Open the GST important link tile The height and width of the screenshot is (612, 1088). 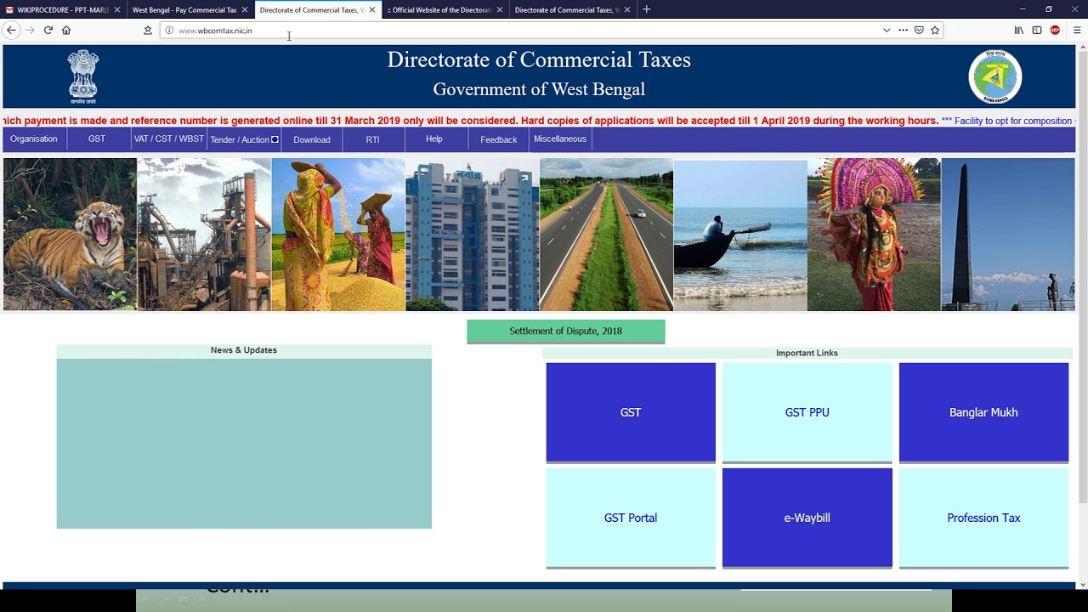(631, 412)
